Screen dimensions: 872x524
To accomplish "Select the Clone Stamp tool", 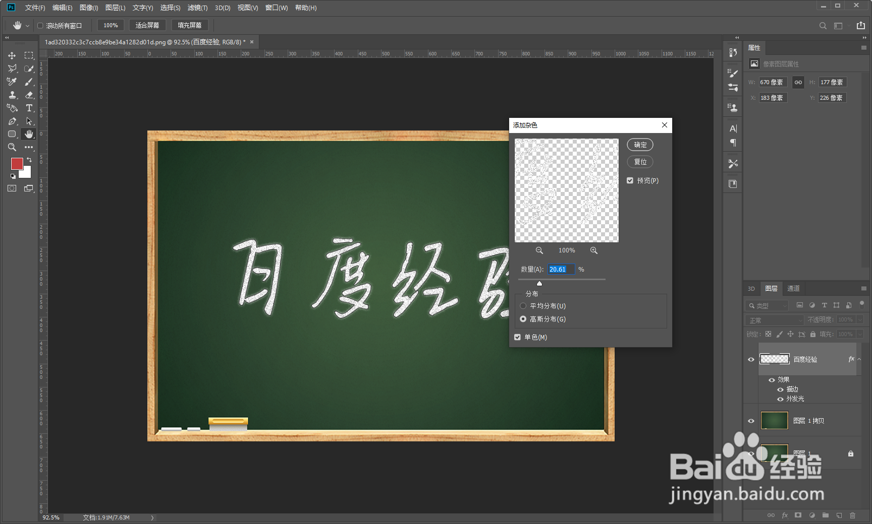I will 12,95.
